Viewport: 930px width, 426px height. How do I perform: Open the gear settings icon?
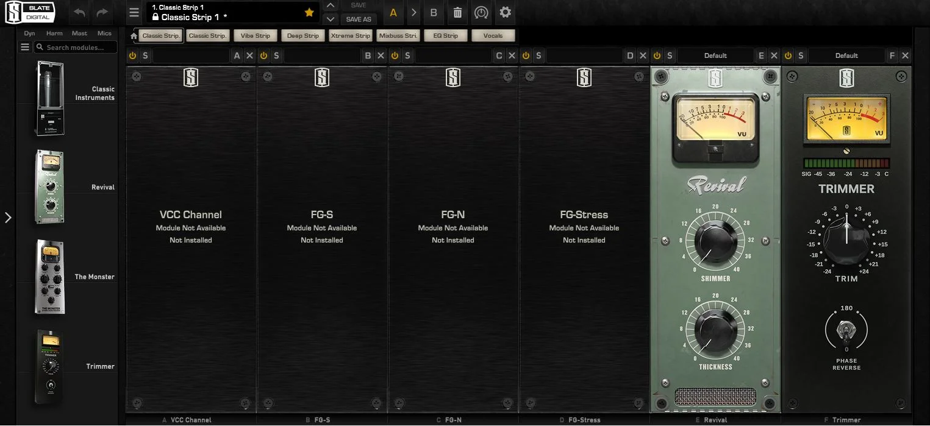click(x=505, y=12)
